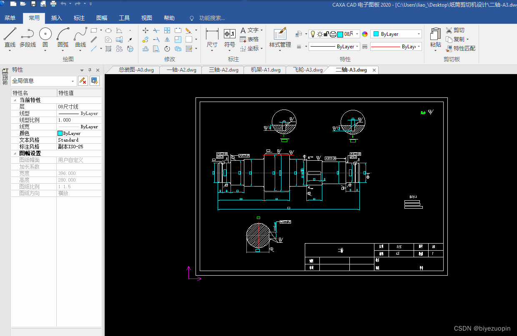
Task: Toggle the layer printer icon
Action: 333,34
